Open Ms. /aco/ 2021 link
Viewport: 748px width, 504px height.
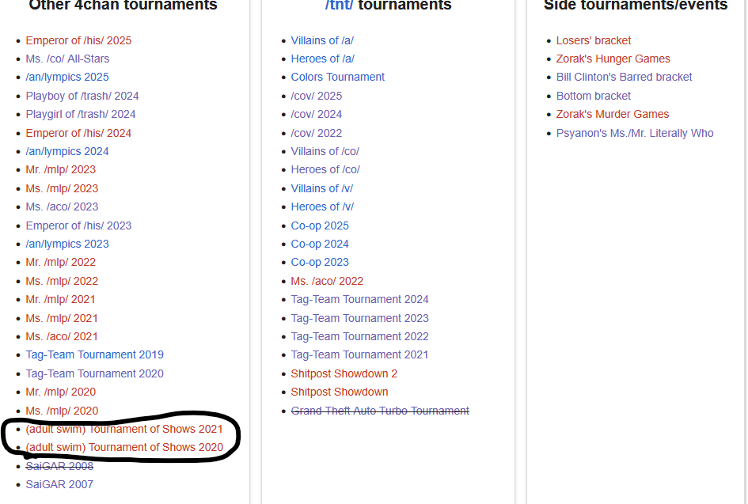pyautogui.click(x=62, y=336)
